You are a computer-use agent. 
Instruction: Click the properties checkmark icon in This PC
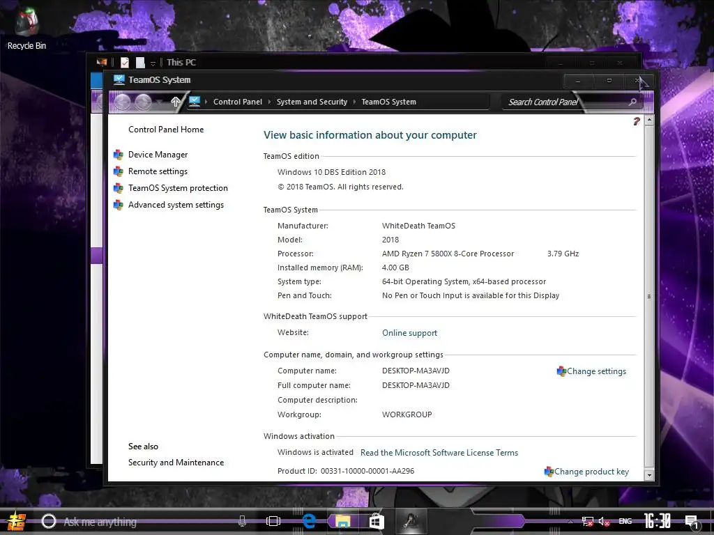point(124,62)
